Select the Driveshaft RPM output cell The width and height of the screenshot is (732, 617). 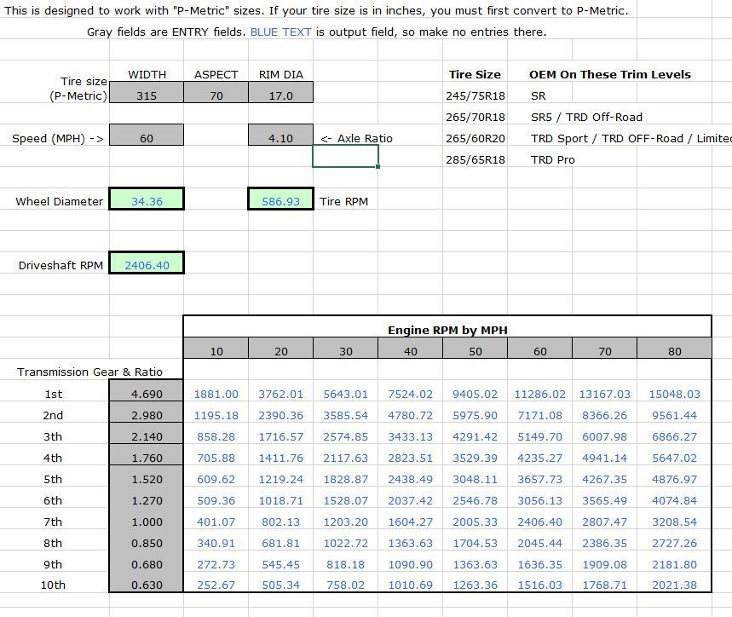147,265
